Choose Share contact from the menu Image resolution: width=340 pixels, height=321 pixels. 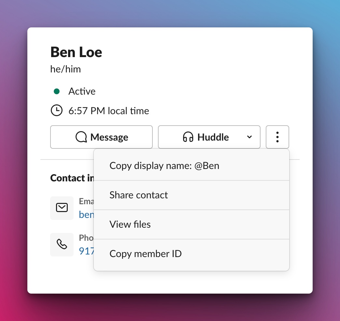point(139,195)
